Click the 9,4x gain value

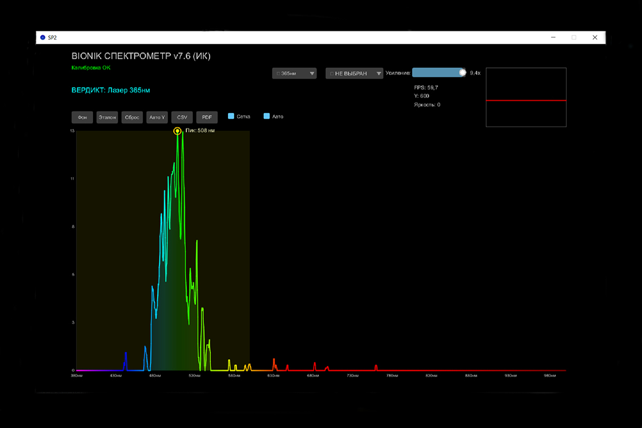475,73
